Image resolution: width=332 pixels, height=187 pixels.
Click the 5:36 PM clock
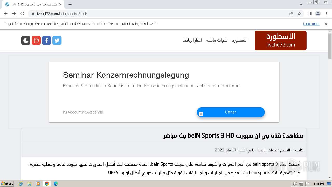319,184
